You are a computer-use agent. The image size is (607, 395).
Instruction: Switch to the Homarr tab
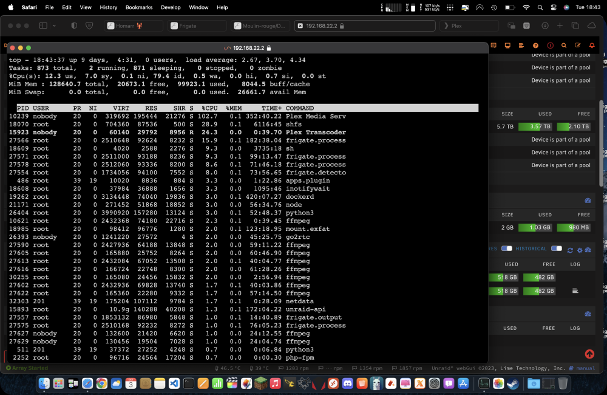point(134,26)
